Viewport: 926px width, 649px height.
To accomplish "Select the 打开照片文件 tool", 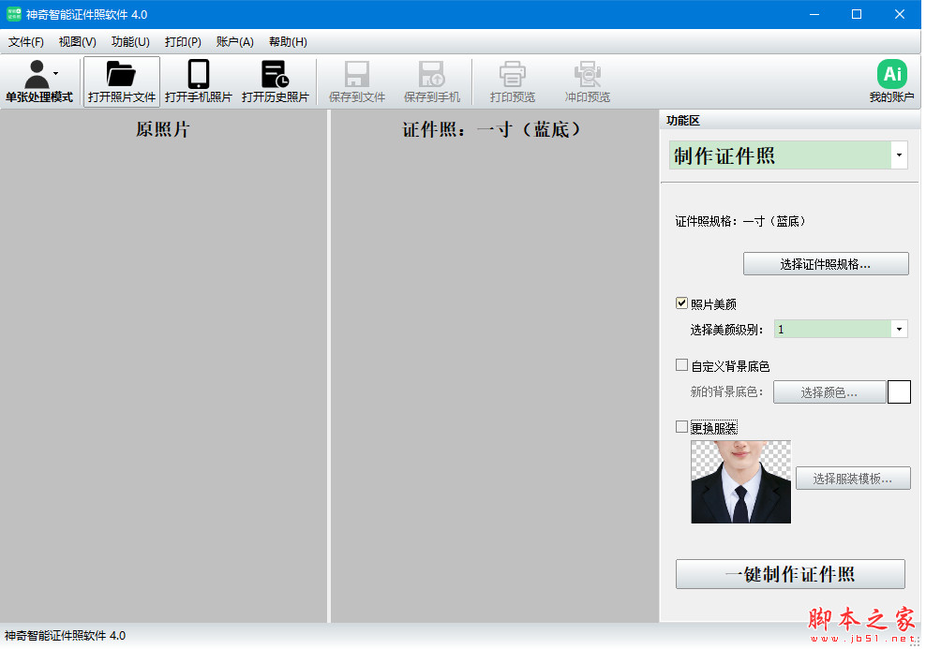I will (122, 81).
